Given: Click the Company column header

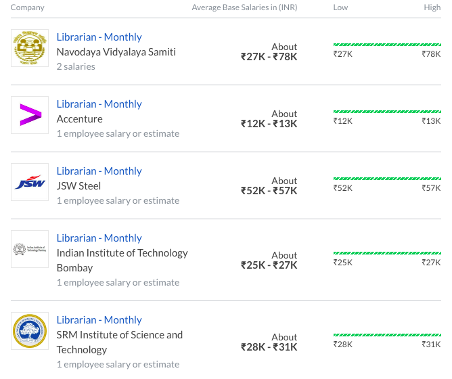Looking at the screenshot, I should tap(28, 7).
